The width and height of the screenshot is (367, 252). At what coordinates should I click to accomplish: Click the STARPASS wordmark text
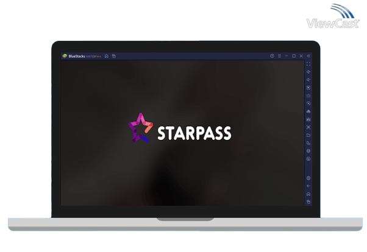pyautogui.click(x=194, y=133)
